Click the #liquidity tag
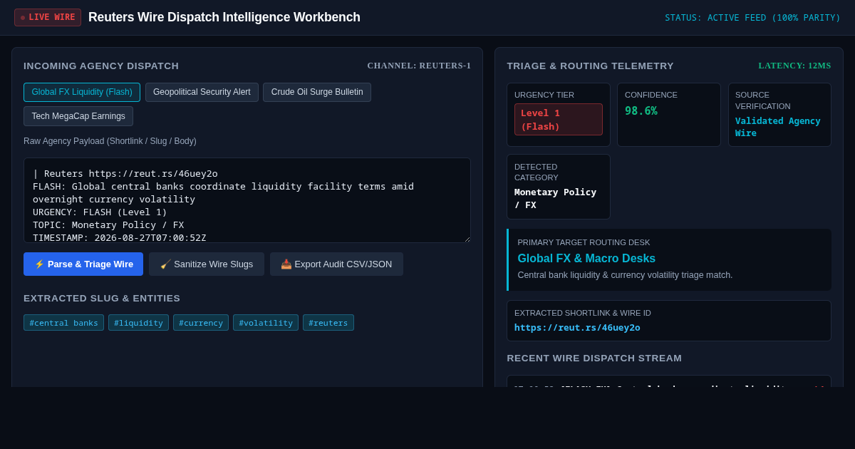 pos(138,323)
